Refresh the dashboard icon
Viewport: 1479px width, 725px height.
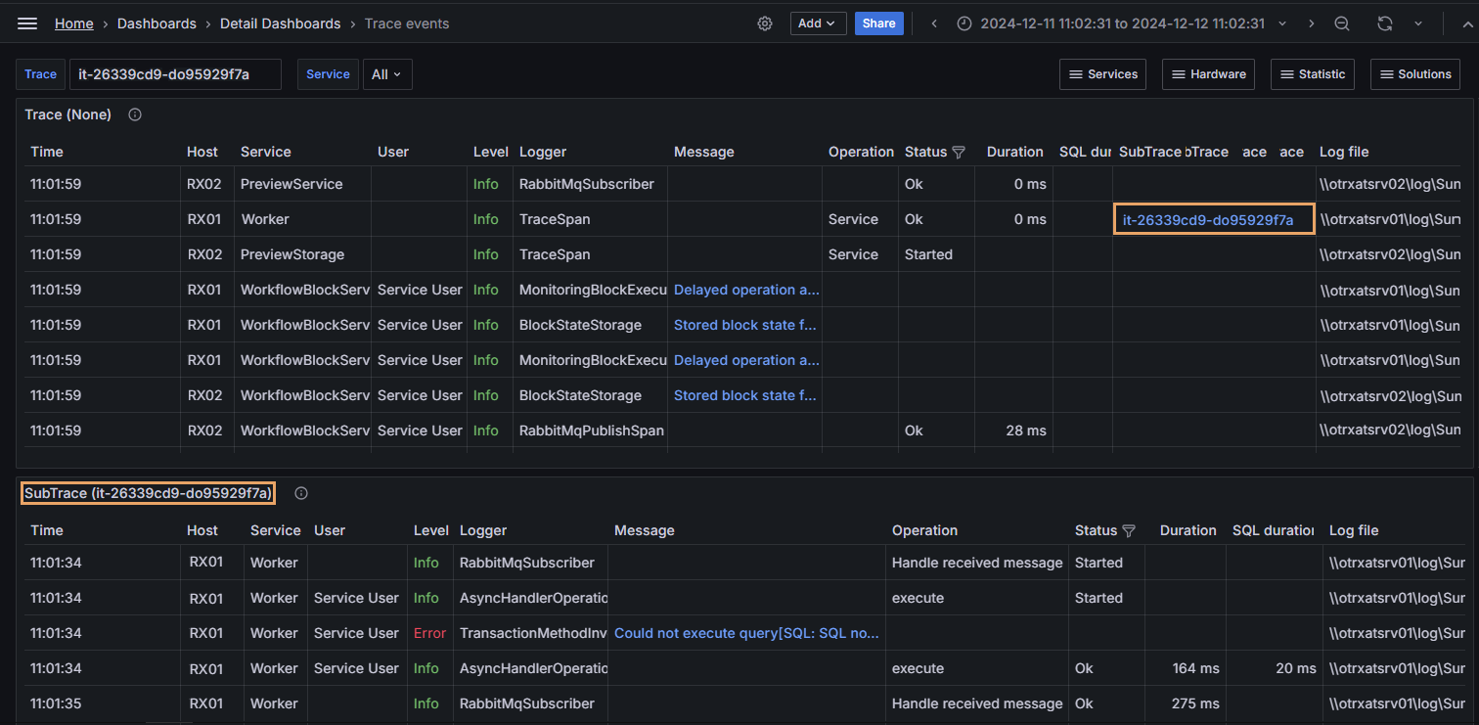[1385, 23]
